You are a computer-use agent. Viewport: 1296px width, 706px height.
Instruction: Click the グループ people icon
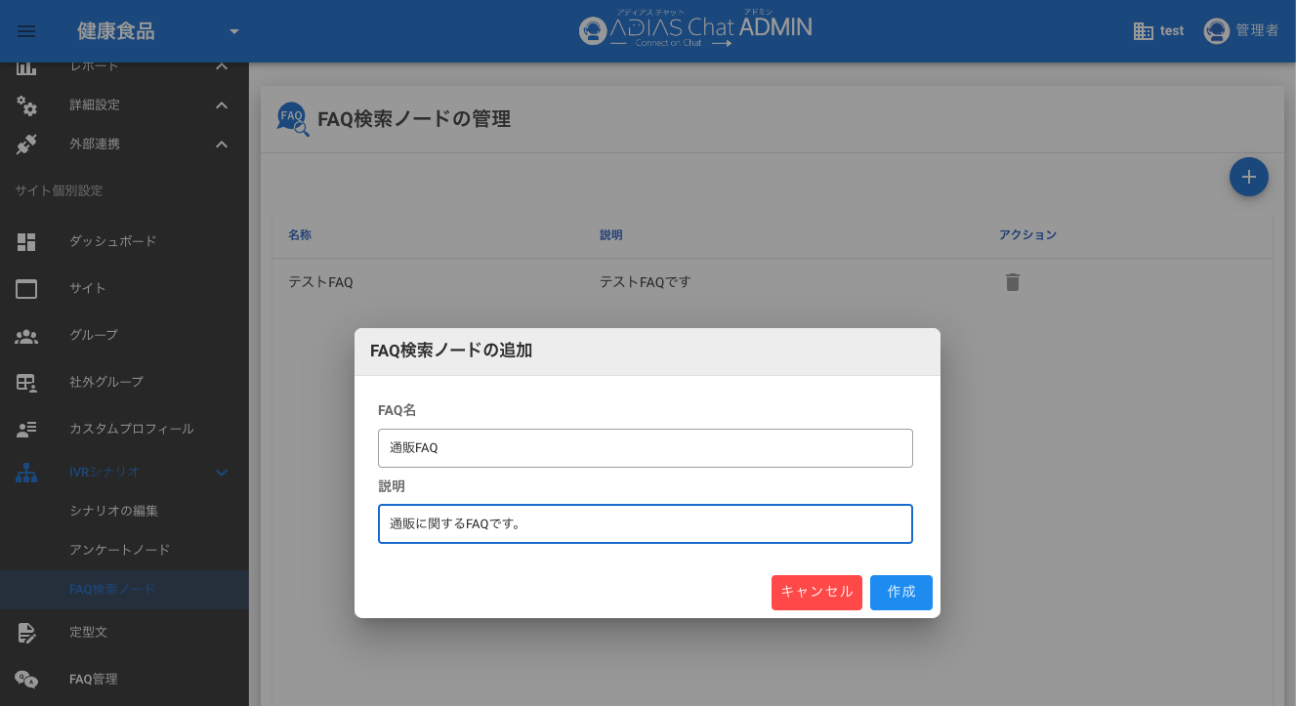pyautogui.click(x=26, y=335)
